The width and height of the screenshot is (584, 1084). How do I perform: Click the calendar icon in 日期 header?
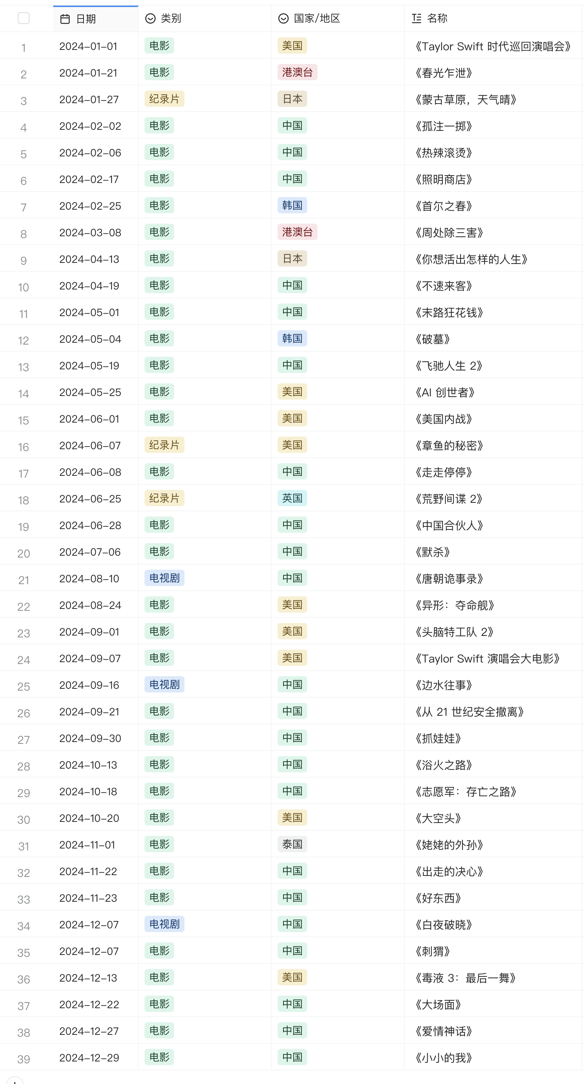(x=65, y=19)
